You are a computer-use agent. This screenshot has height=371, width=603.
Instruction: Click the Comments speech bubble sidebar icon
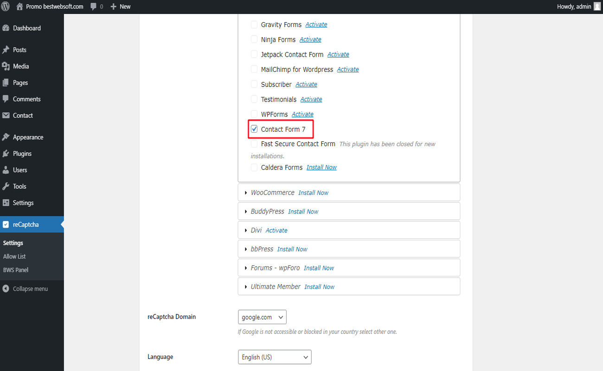(x=6, y=99)
